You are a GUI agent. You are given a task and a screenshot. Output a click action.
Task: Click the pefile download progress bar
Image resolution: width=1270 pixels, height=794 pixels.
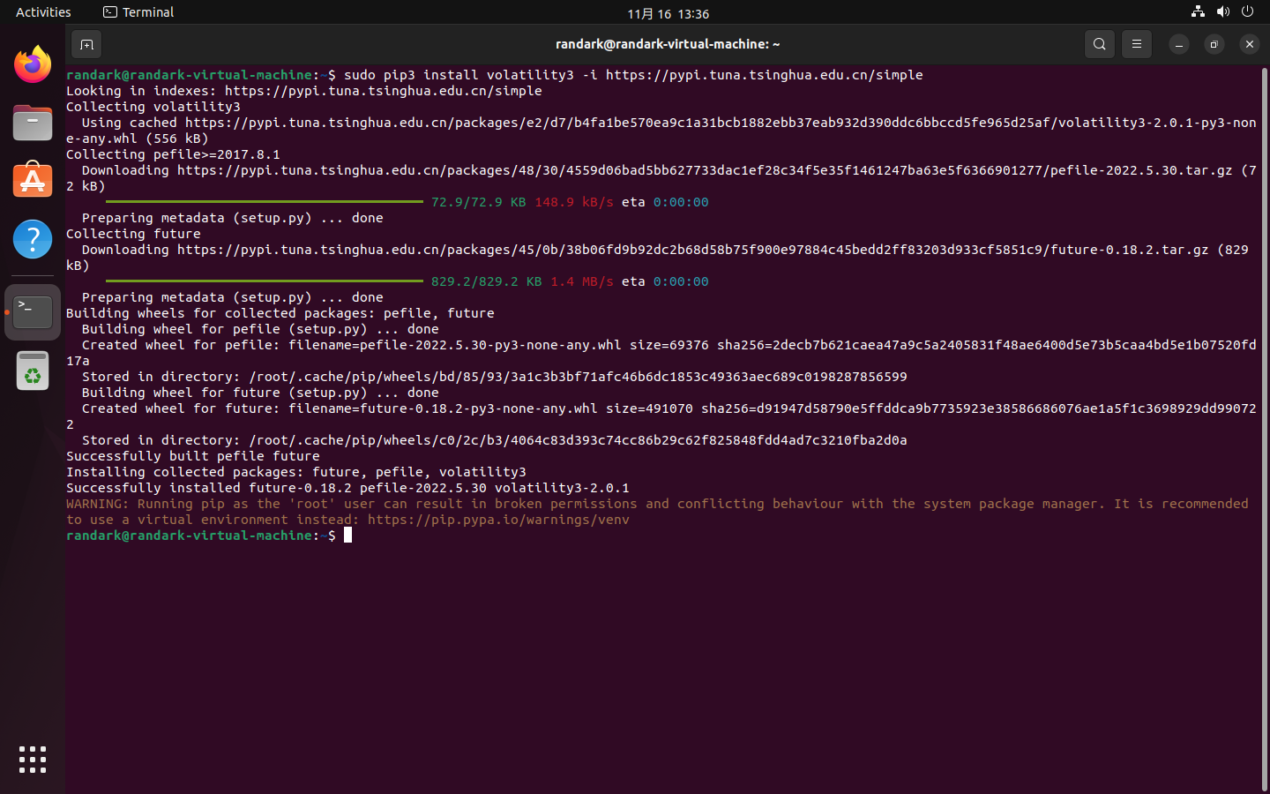pos(265,202)
